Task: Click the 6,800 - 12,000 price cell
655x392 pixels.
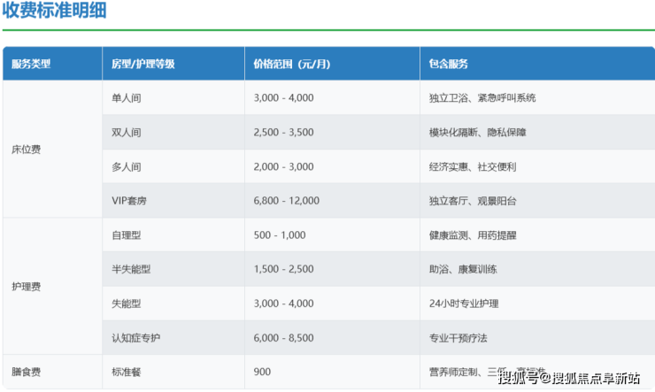Action: [286, 201]
